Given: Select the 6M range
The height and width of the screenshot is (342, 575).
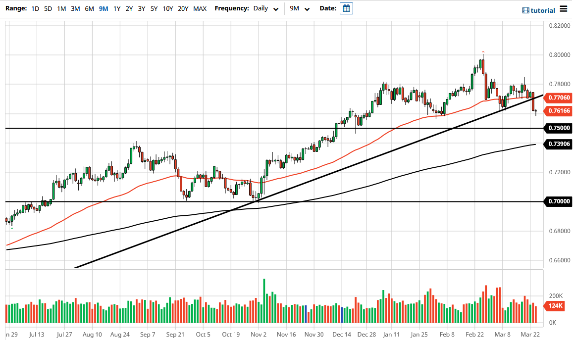Looking at the screenshot, I should (x=89, y=8).
